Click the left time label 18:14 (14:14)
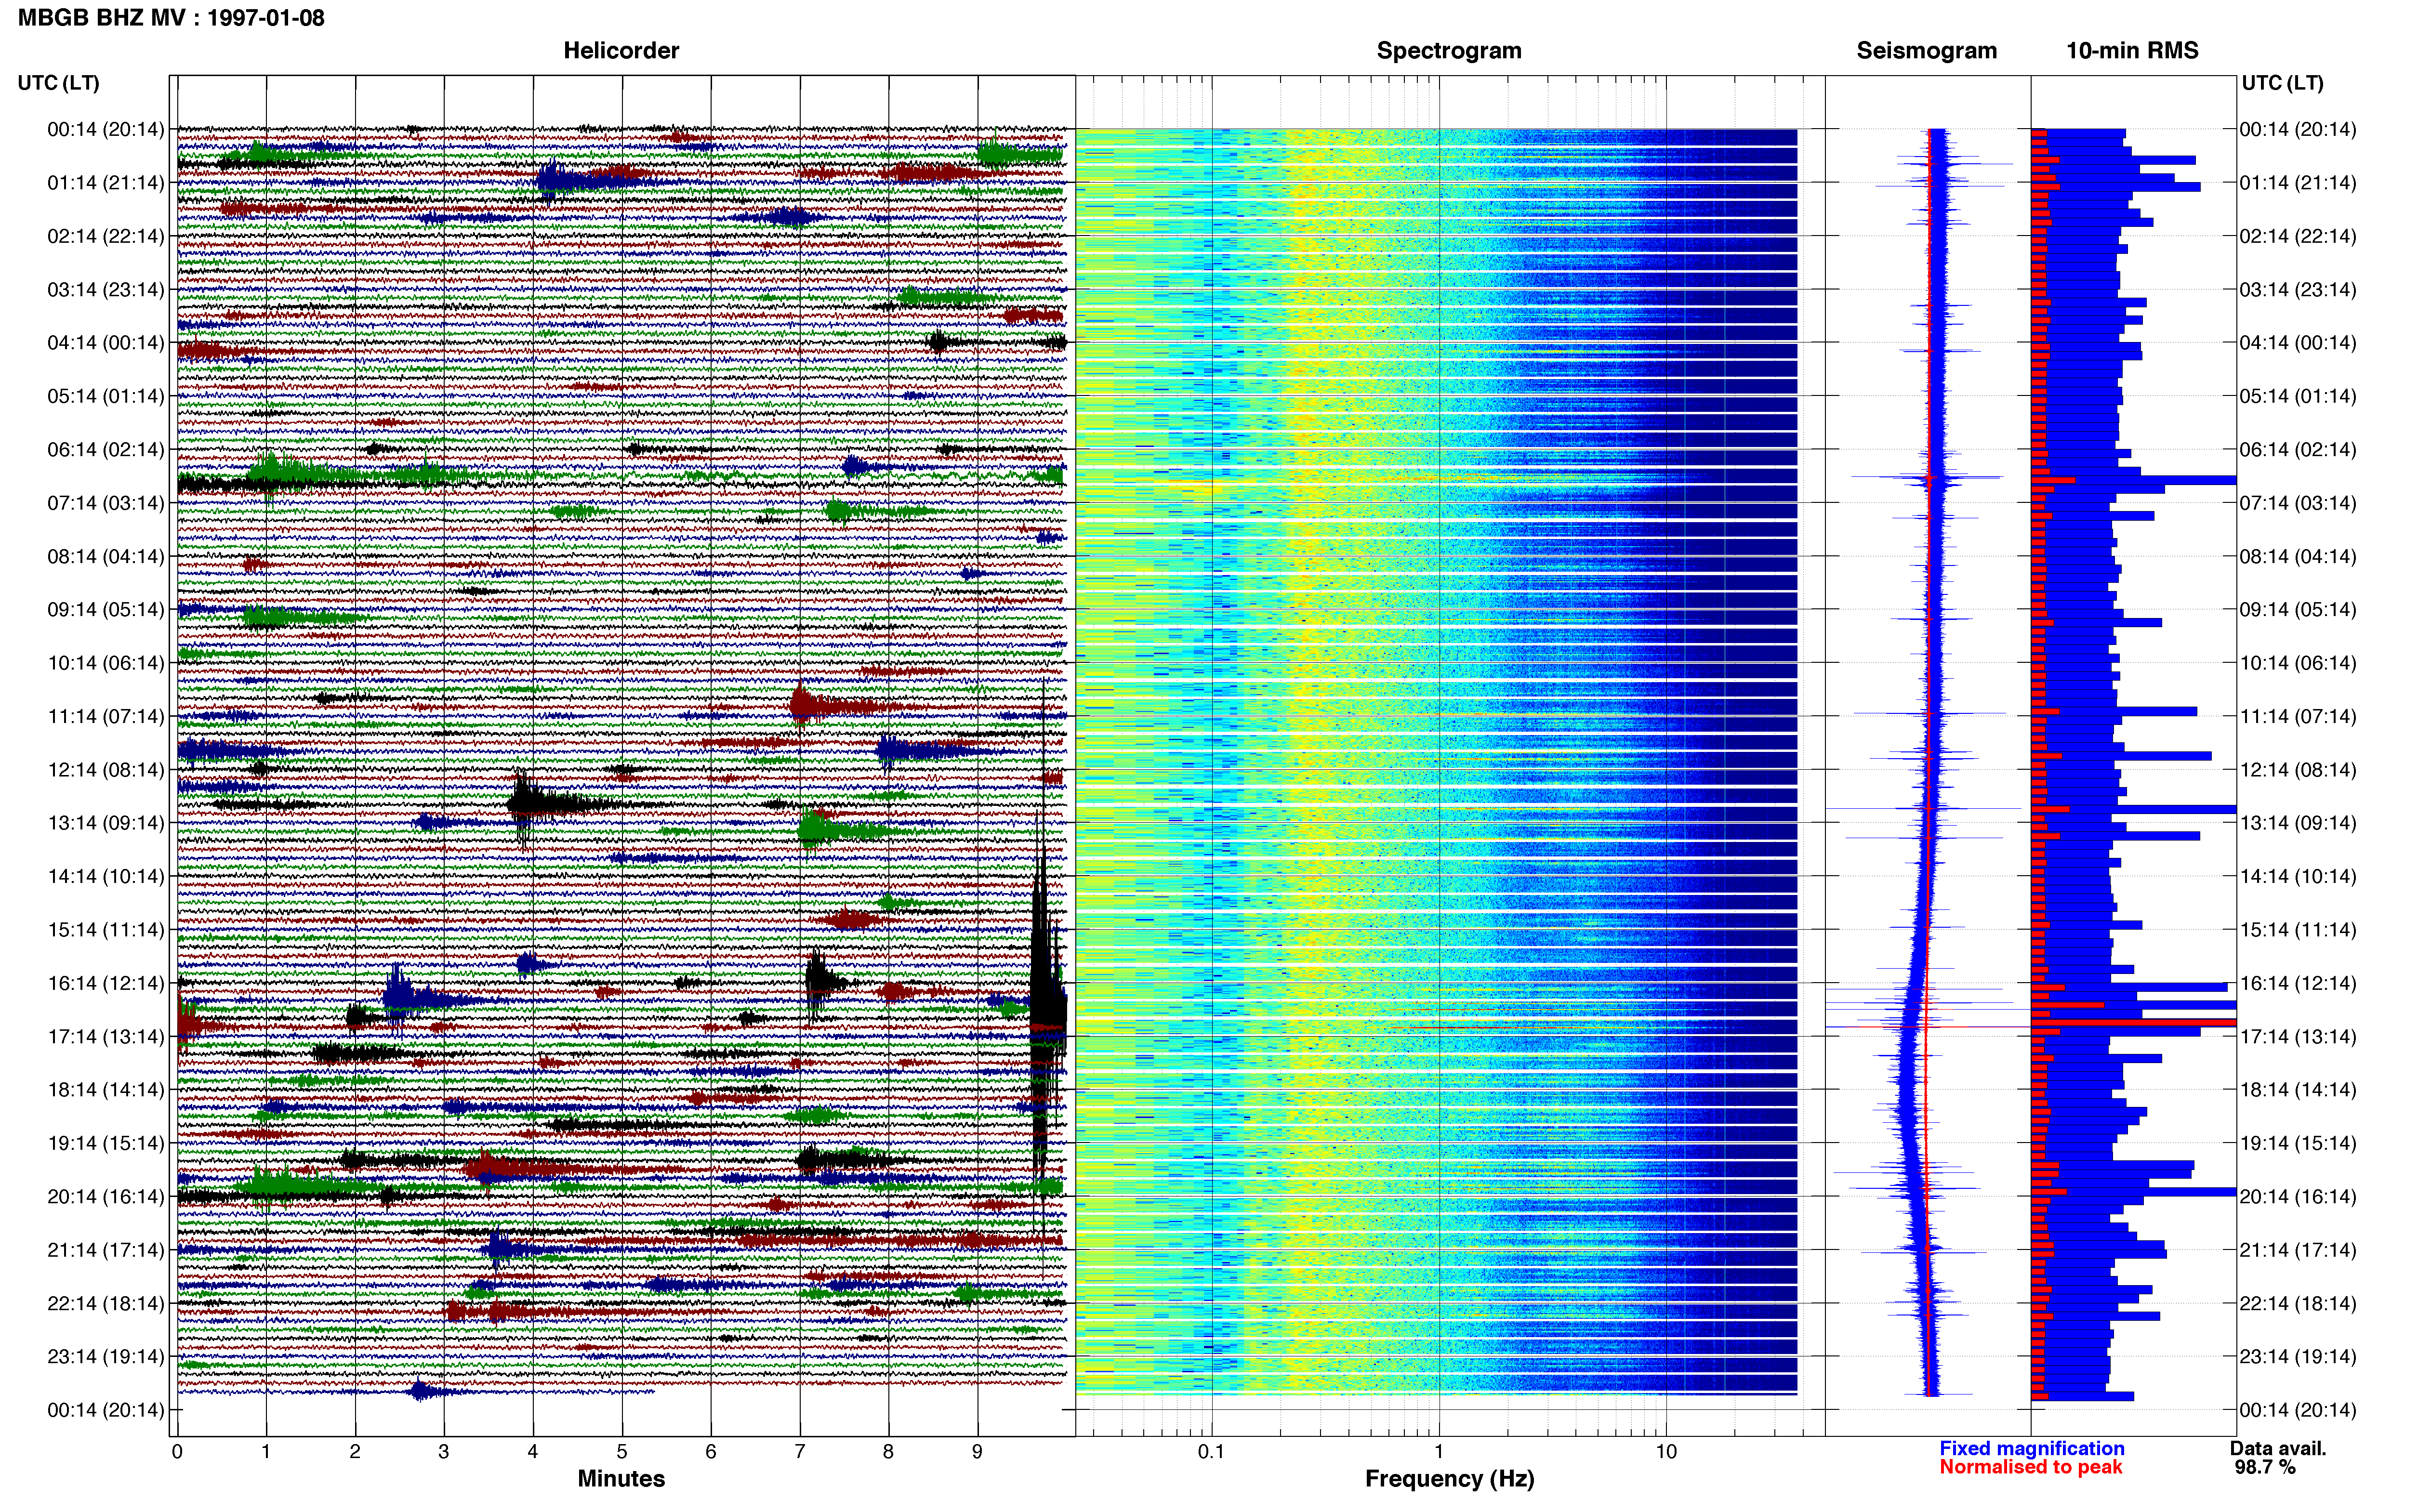 click(106, 1090)
